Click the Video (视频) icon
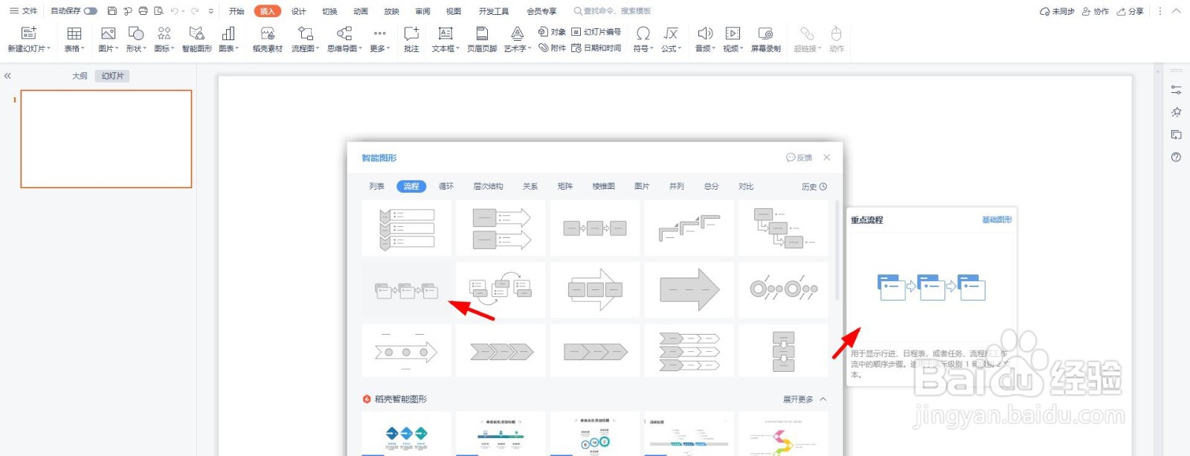Image resolution: width=1190 pixels, height=456 pixels. tap(733, 33)
